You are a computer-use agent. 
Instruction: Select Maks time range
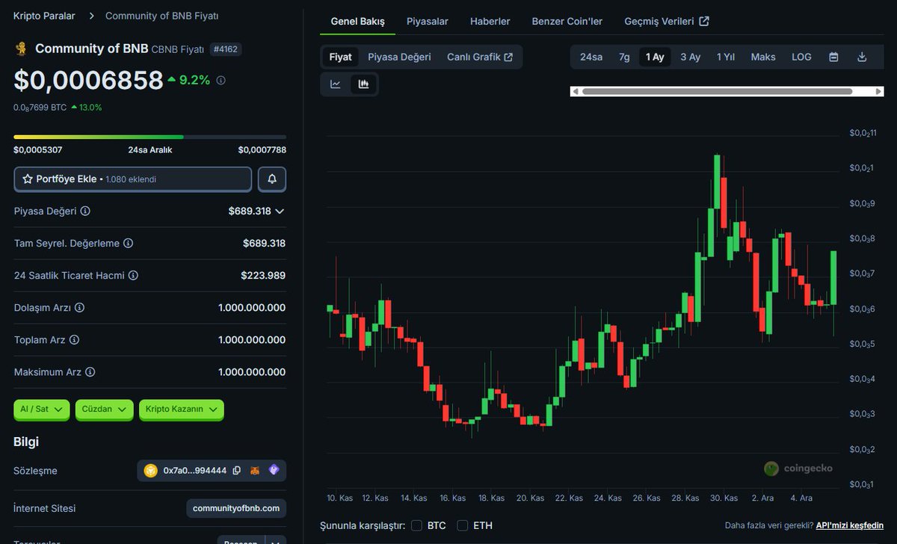[763, 57]
